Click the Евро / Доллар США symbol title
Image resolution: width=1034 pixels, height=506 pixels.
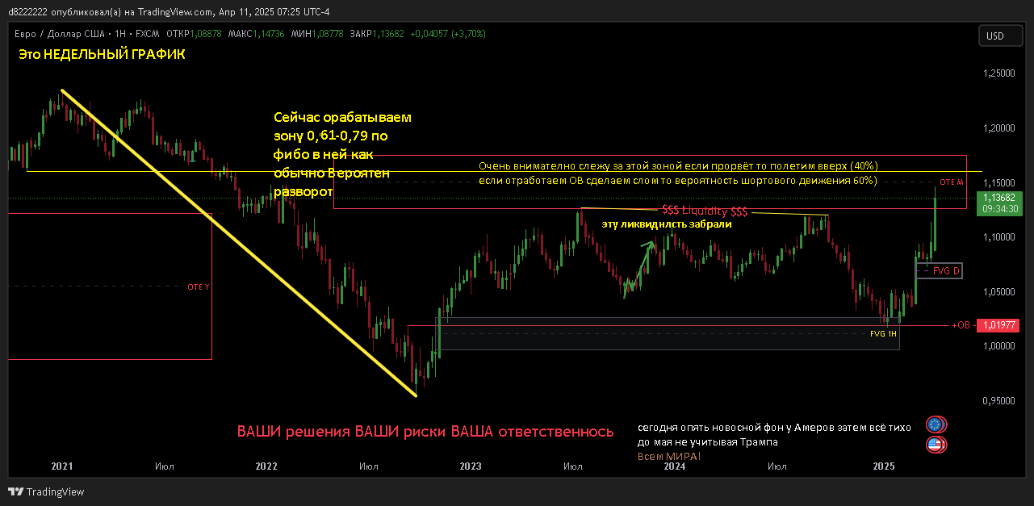coord(61,34)
